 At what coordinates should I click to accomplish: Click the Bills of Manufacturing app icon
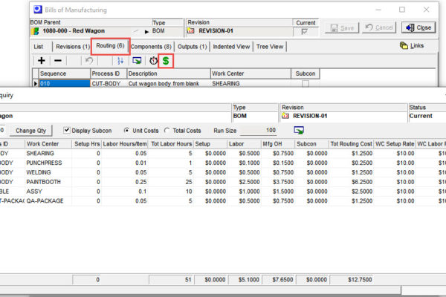tap(38, 10)
